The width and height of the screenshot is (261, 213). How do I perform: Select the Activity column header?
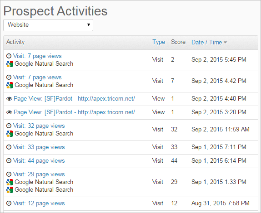[x=15, y=42]
